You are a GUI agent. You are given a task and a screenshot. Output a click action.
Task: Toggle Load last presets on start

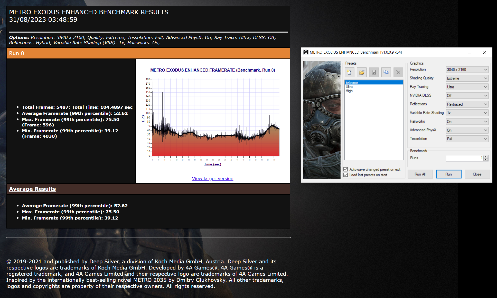click(x=346, y=175)
